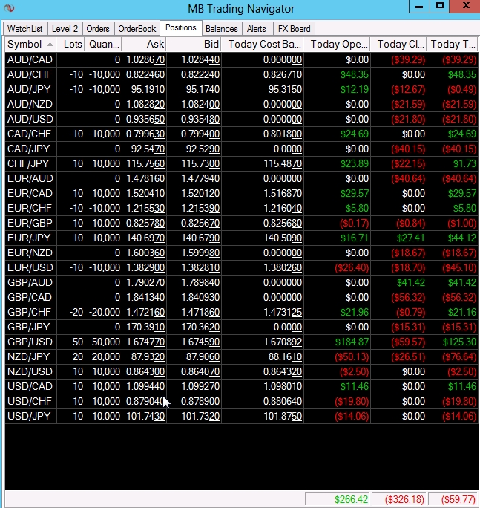Click the EUR/USD symbol
This screenshot has height=508, width=480.
[x=30, y=267]
